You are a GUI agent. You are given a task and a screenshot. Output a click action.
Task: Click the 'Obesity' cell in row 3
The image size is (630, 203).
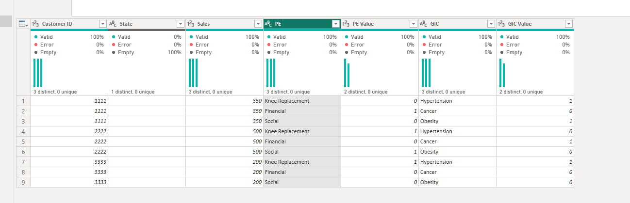(457, 121)
